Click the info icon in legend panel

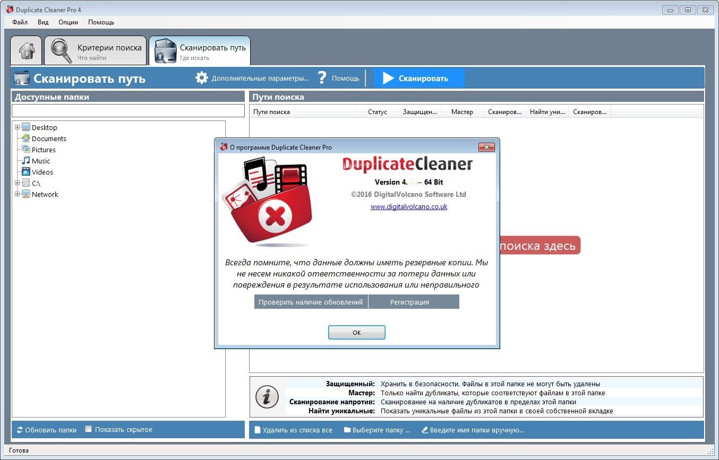(x=267, y=396)
